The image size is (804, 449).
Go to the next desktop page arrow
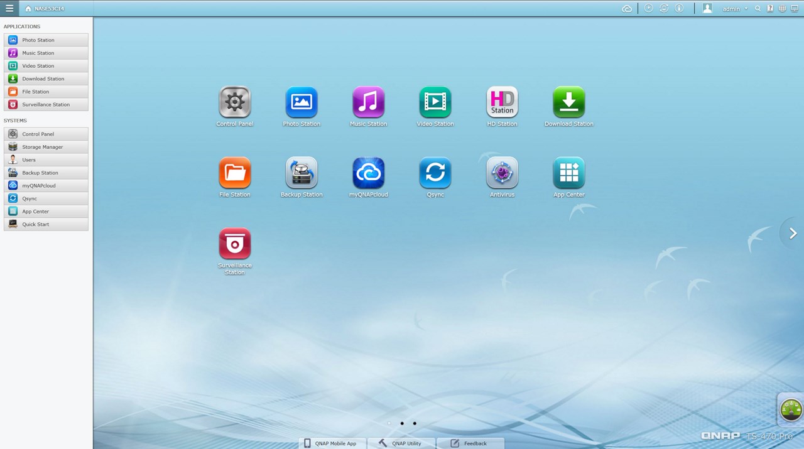coord(793,233)
